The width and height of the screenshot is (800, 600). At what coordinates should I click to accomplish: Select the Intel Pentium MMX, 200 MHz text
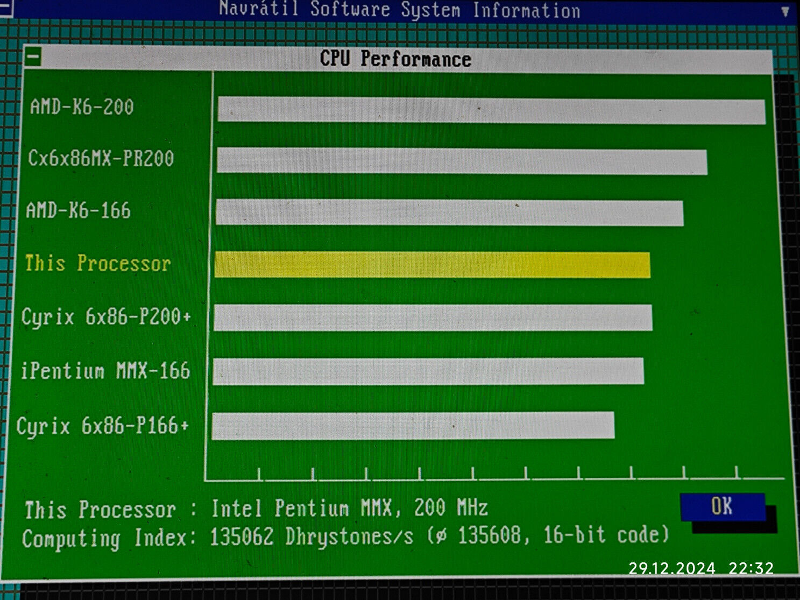click(350, 508)
